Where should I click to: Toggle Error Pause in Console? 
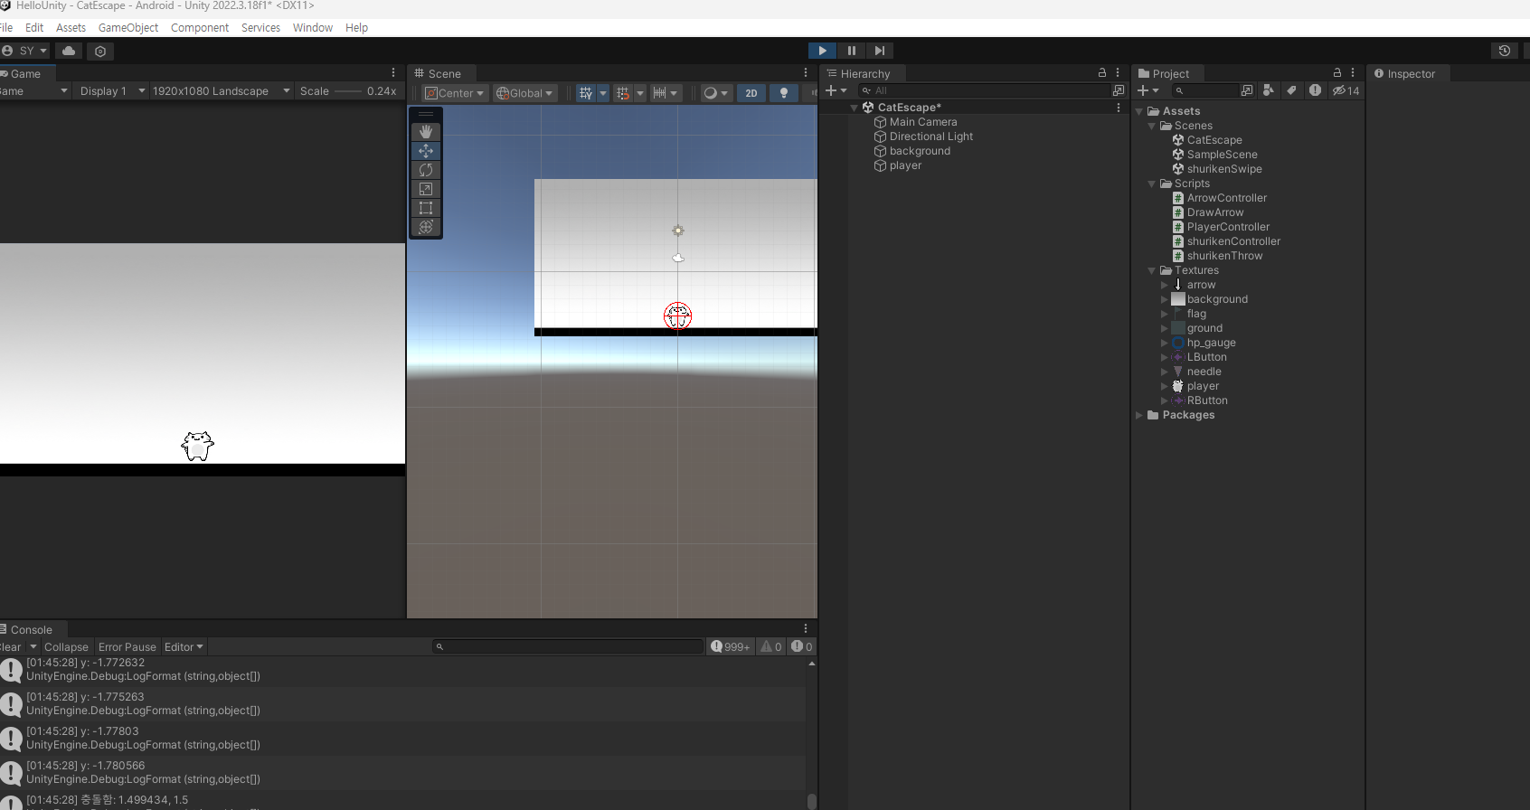(x=127, y=647)
